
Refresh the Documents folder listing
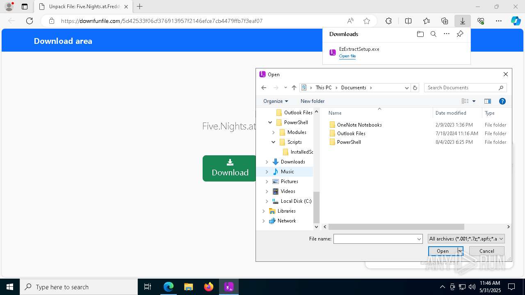point(415,88)
